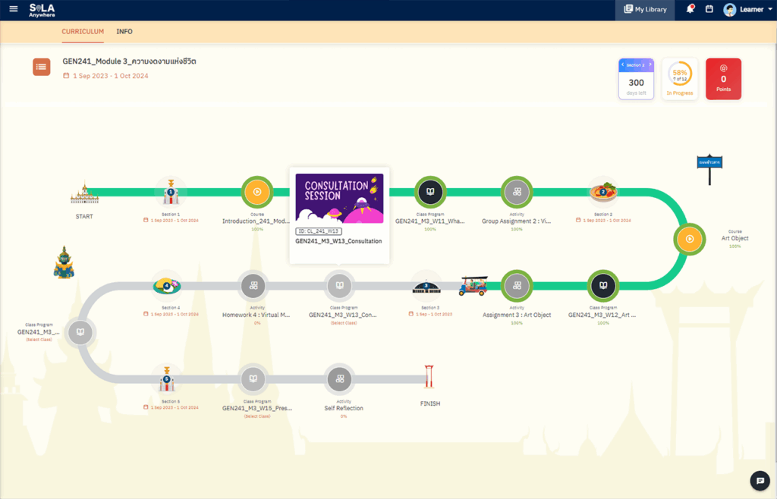Open the Group Assignment 2 activity node
The height and width of the screenshot is (499, 777).
[x=517, y=192]
